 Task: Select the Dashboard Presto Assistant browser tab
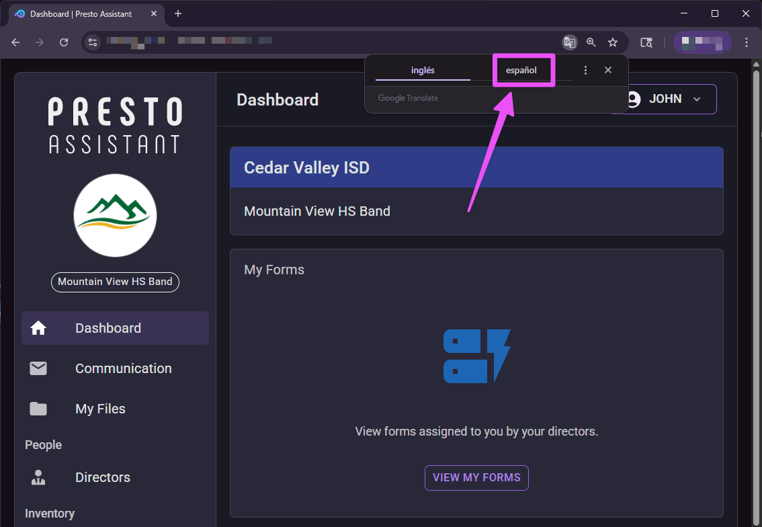[x=87, y=14]
